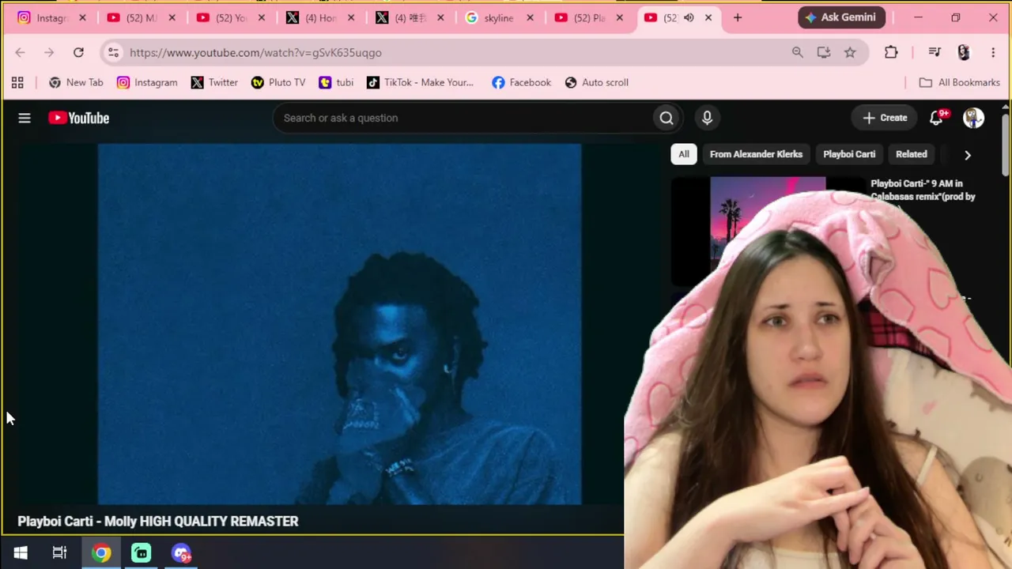Open a new tab with plus button
Screen dimensions: 1012x569
(738, 17)
